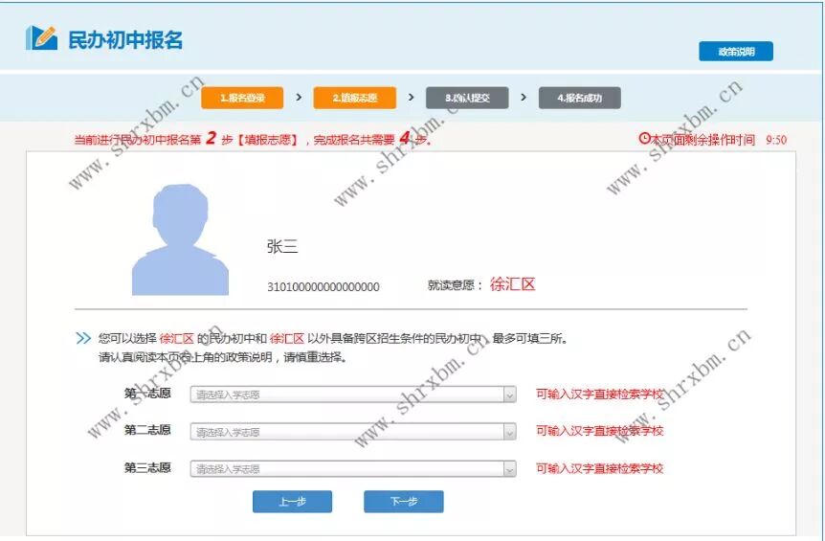Expand the 第二志愿 dropdown arrow

point(509,432)
